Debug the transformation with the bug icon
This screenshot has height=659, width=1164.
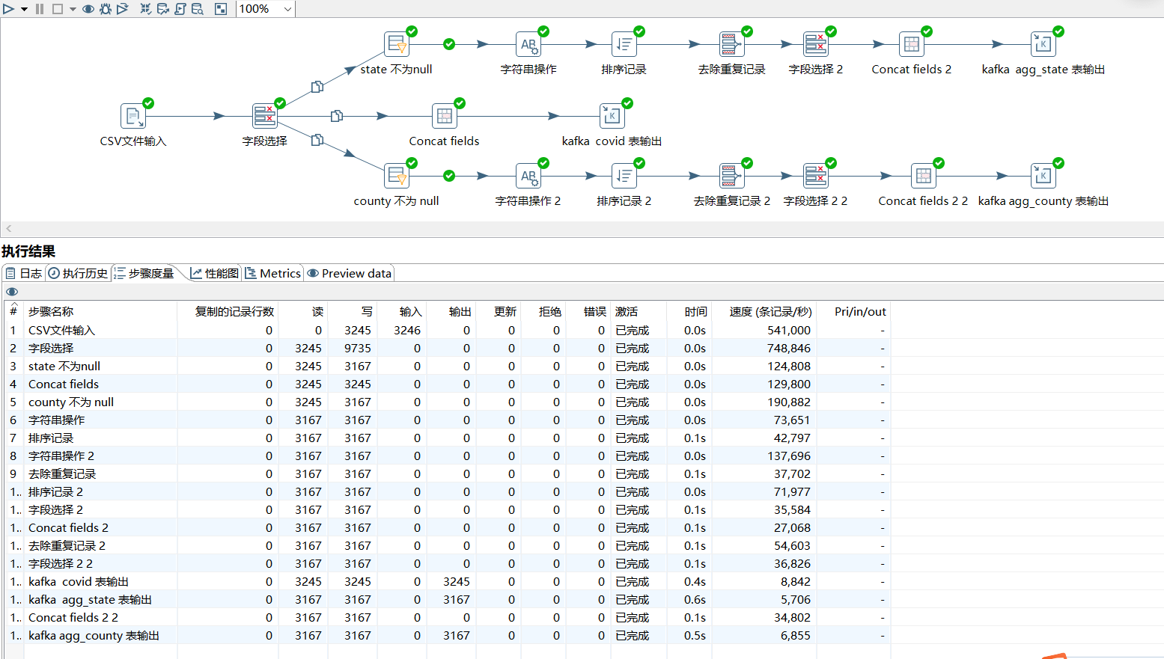point(106,9)
